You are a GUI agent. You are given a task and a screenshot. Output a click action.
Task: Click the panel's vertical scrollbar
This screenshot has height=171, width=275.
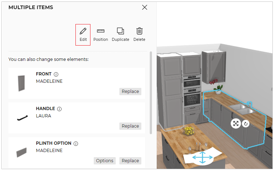pos(150,91)
